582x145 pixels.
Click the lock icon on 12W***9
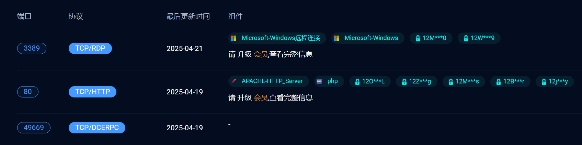click(466, 38)
